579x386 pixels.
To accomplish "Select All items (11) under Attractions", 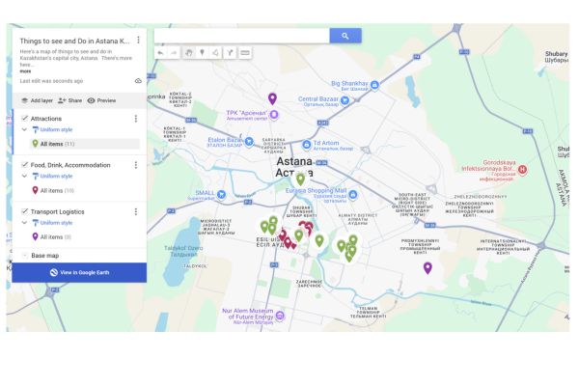I will pyautogui.click(x=85, y=144).
